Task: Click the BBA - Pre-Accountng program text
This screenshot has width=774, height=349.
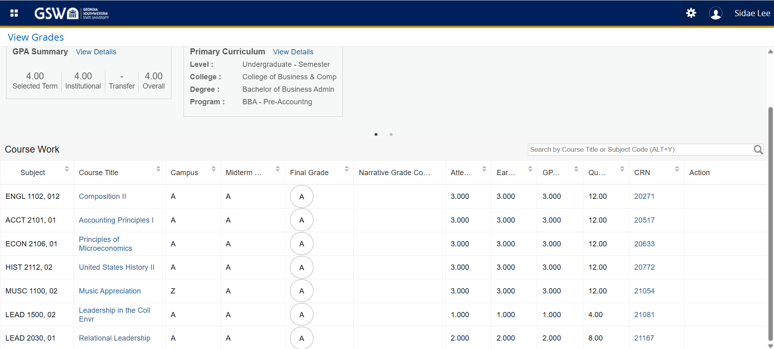Action: [277, 102]
